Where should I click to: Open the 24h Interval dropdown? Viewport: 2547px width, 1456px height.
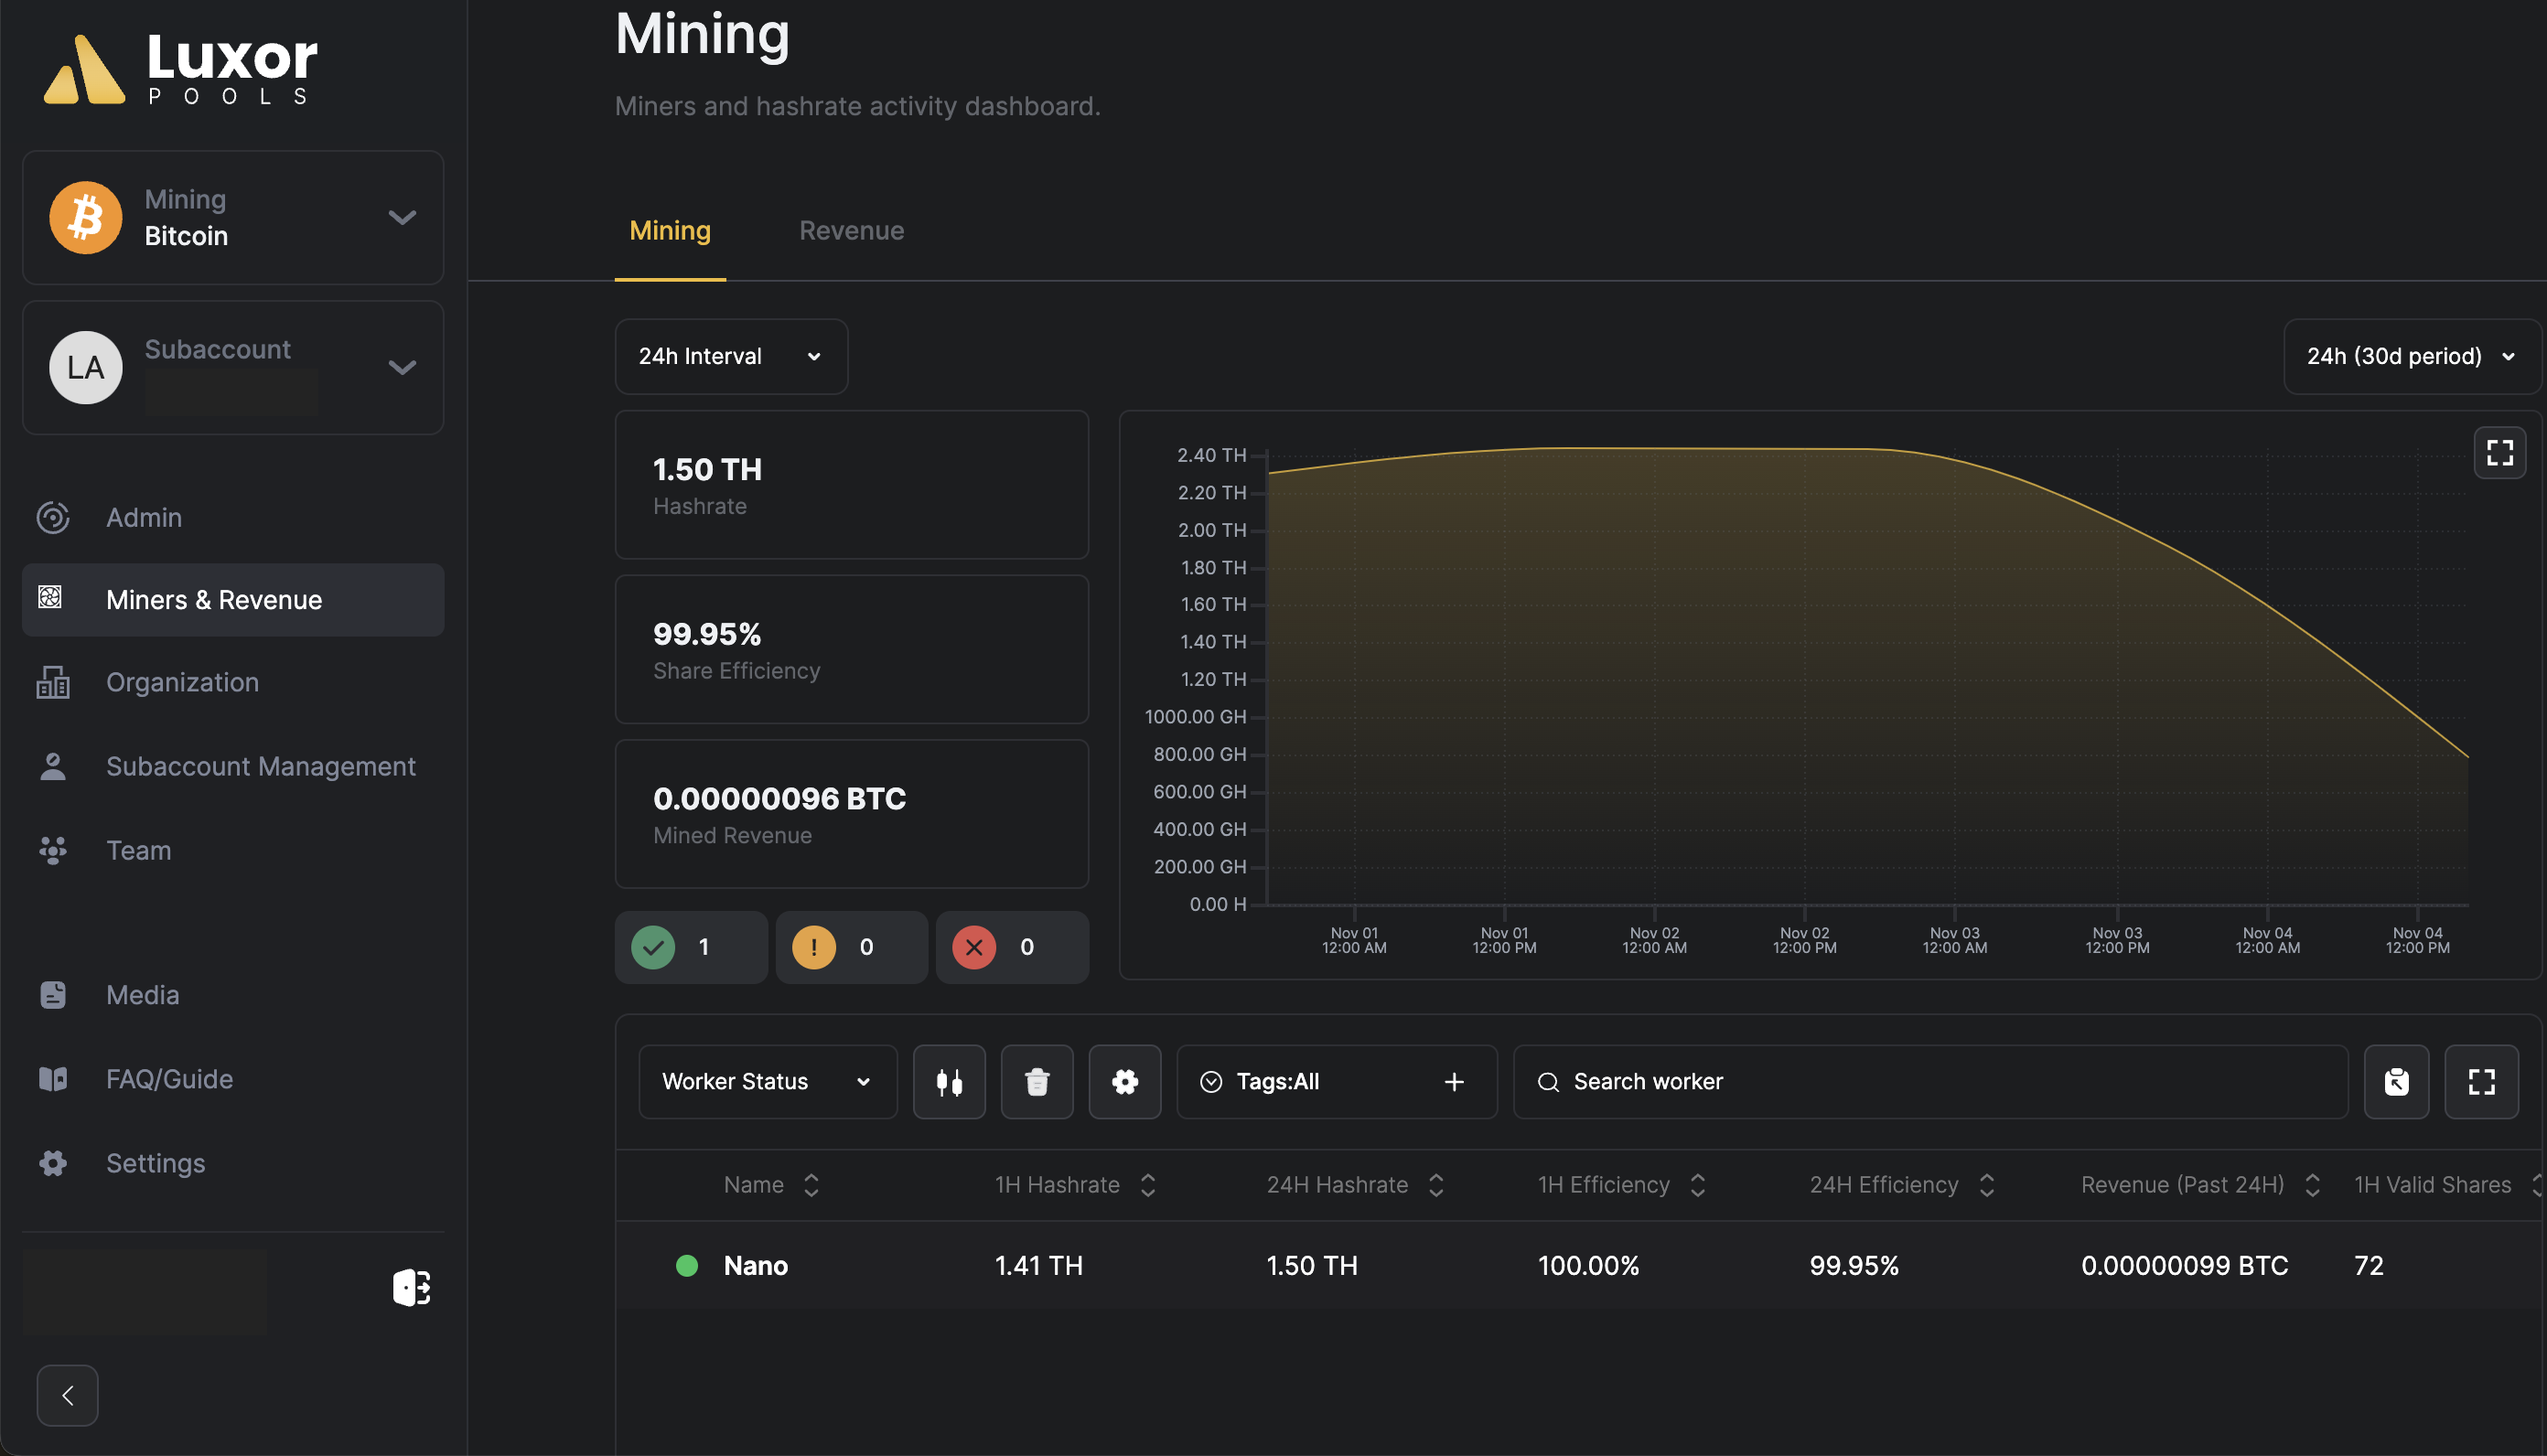(731, 356)
